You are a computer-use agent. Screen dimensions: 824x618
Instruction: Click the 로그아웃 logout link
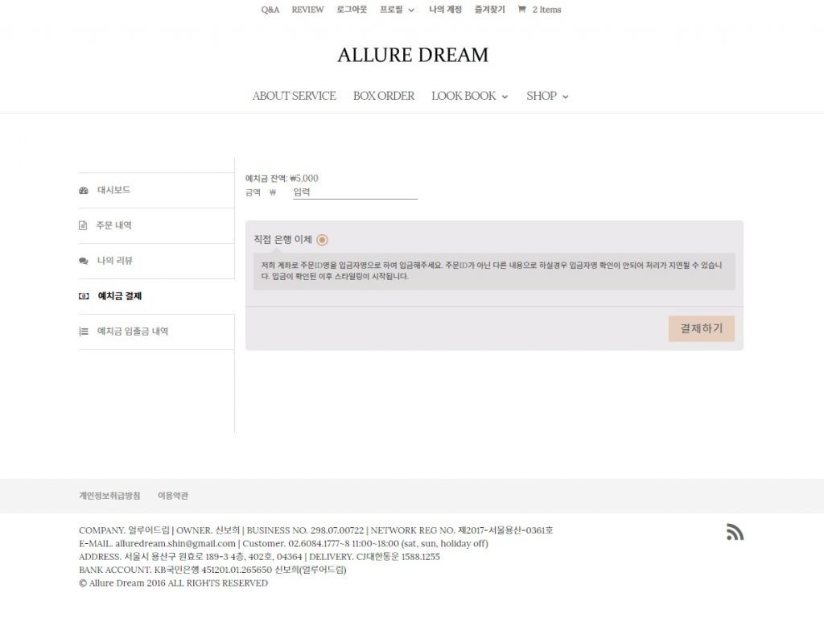point(352,10)
